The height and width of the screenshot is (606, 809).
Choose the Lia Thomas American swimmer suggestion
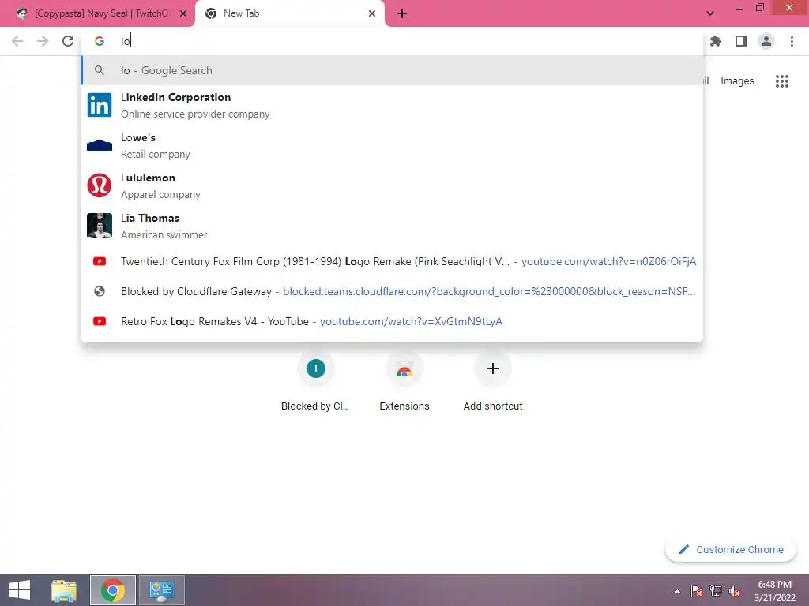[392, 226]
